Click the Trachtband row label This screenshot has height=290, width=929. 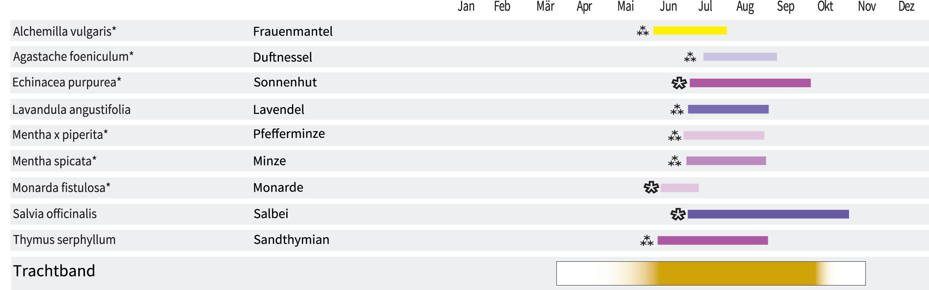click(x=54, y=271)
